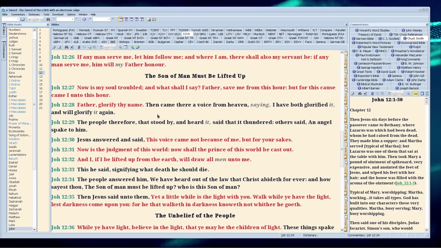
Task: Click the Dictionary-only layout icon (D) in main toolbar
Action: tap(136, 19)
